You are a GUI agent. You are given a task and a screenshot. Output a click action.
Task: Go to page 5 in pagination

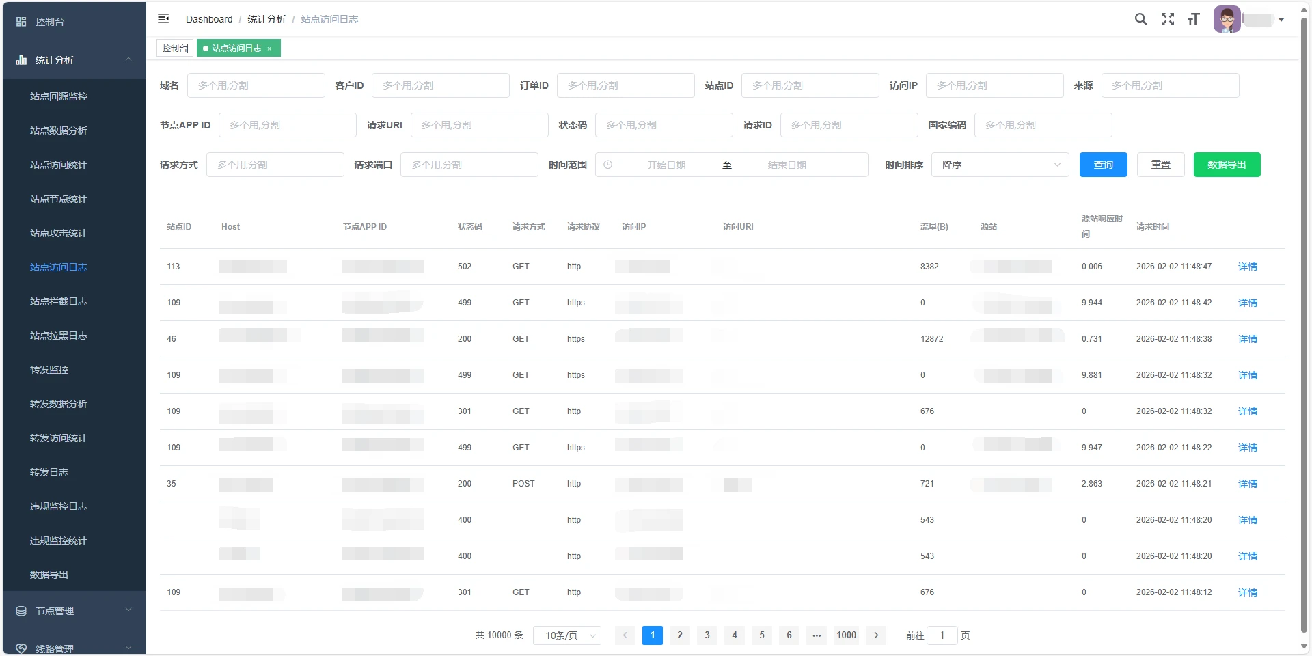(762, 635)
